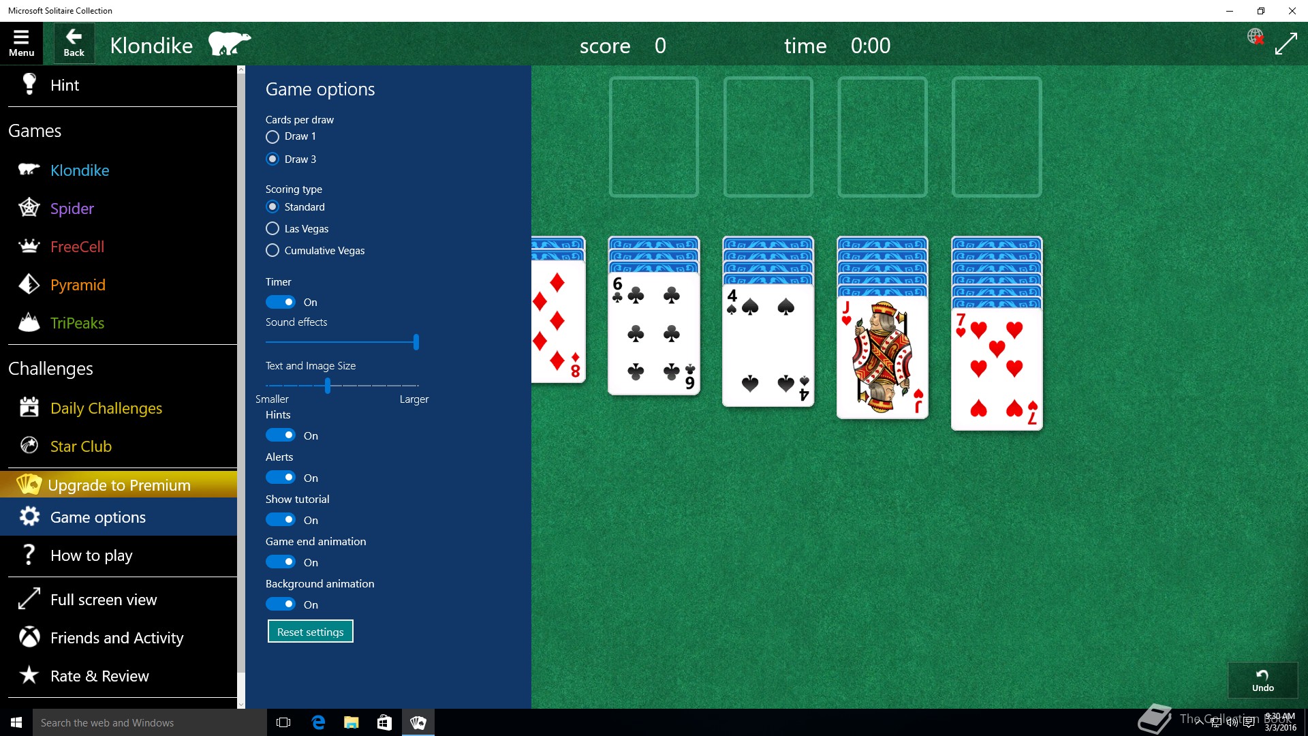Click the Back arrow button

coord(74,44)
